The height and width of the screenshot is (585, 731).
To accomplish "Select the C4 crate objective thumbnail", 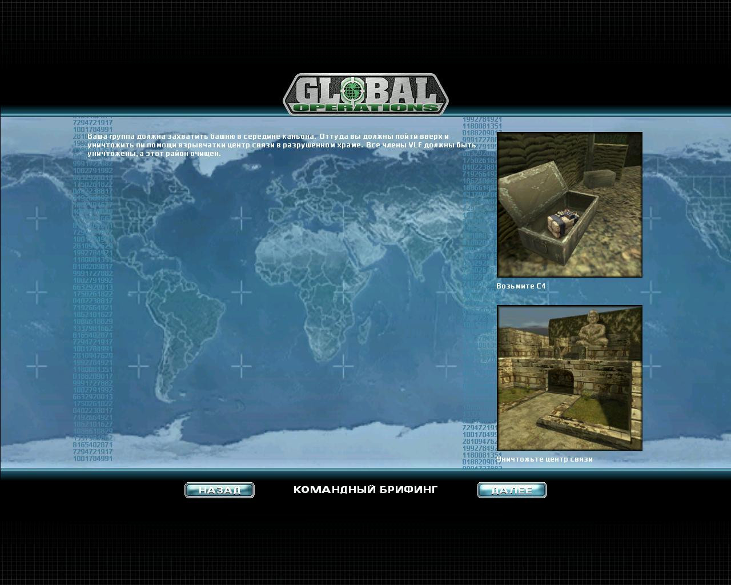I will [x=569, y=205].
